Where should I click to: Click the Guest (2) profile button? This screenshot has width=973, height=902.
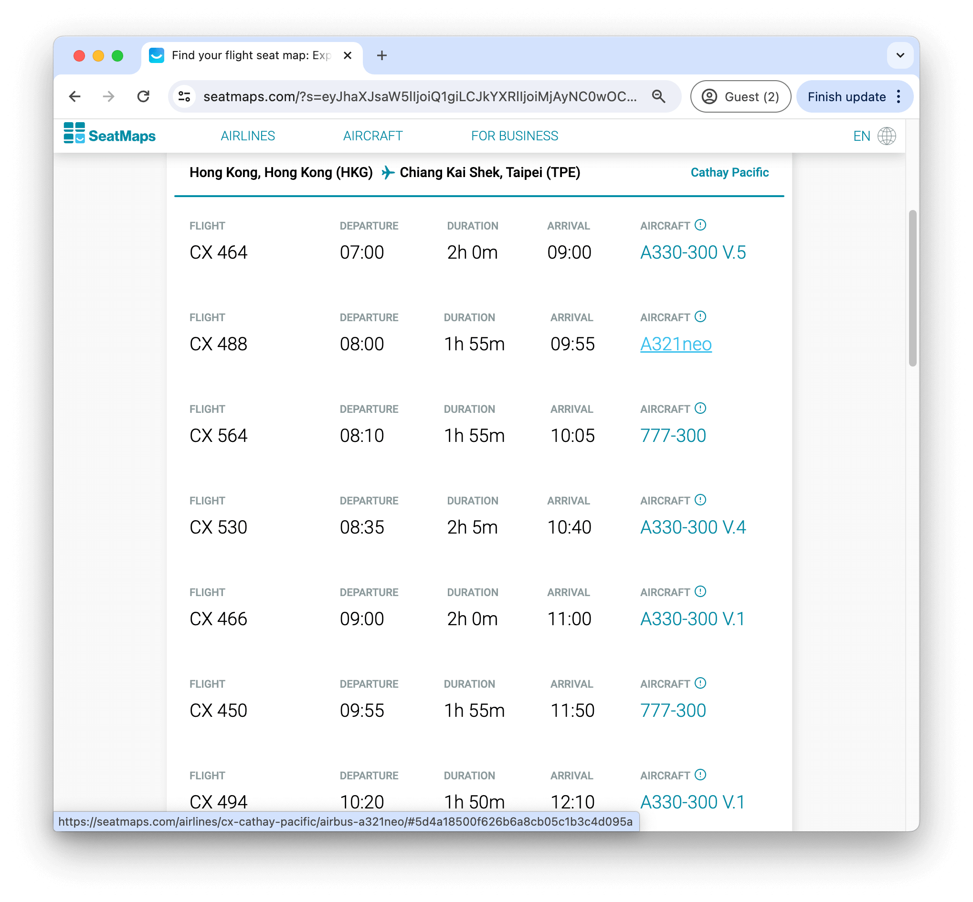point(740,96)
